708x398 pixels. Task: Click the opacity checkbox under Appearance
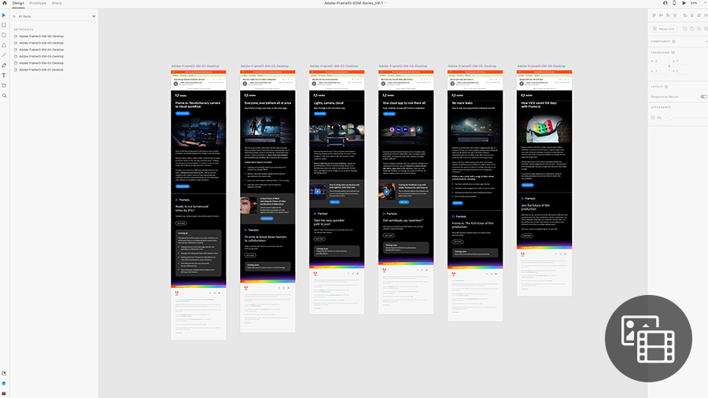(x=653, y=117)
